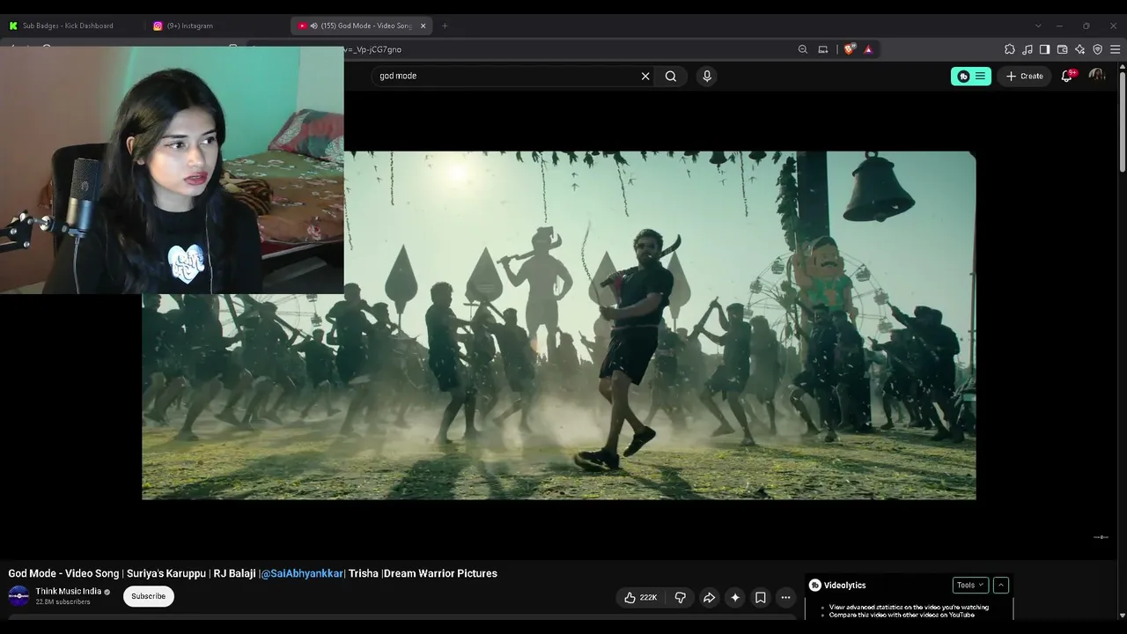Click the YouTube search magnifier button
The image size is (1127, 634).
pos(671,76)
